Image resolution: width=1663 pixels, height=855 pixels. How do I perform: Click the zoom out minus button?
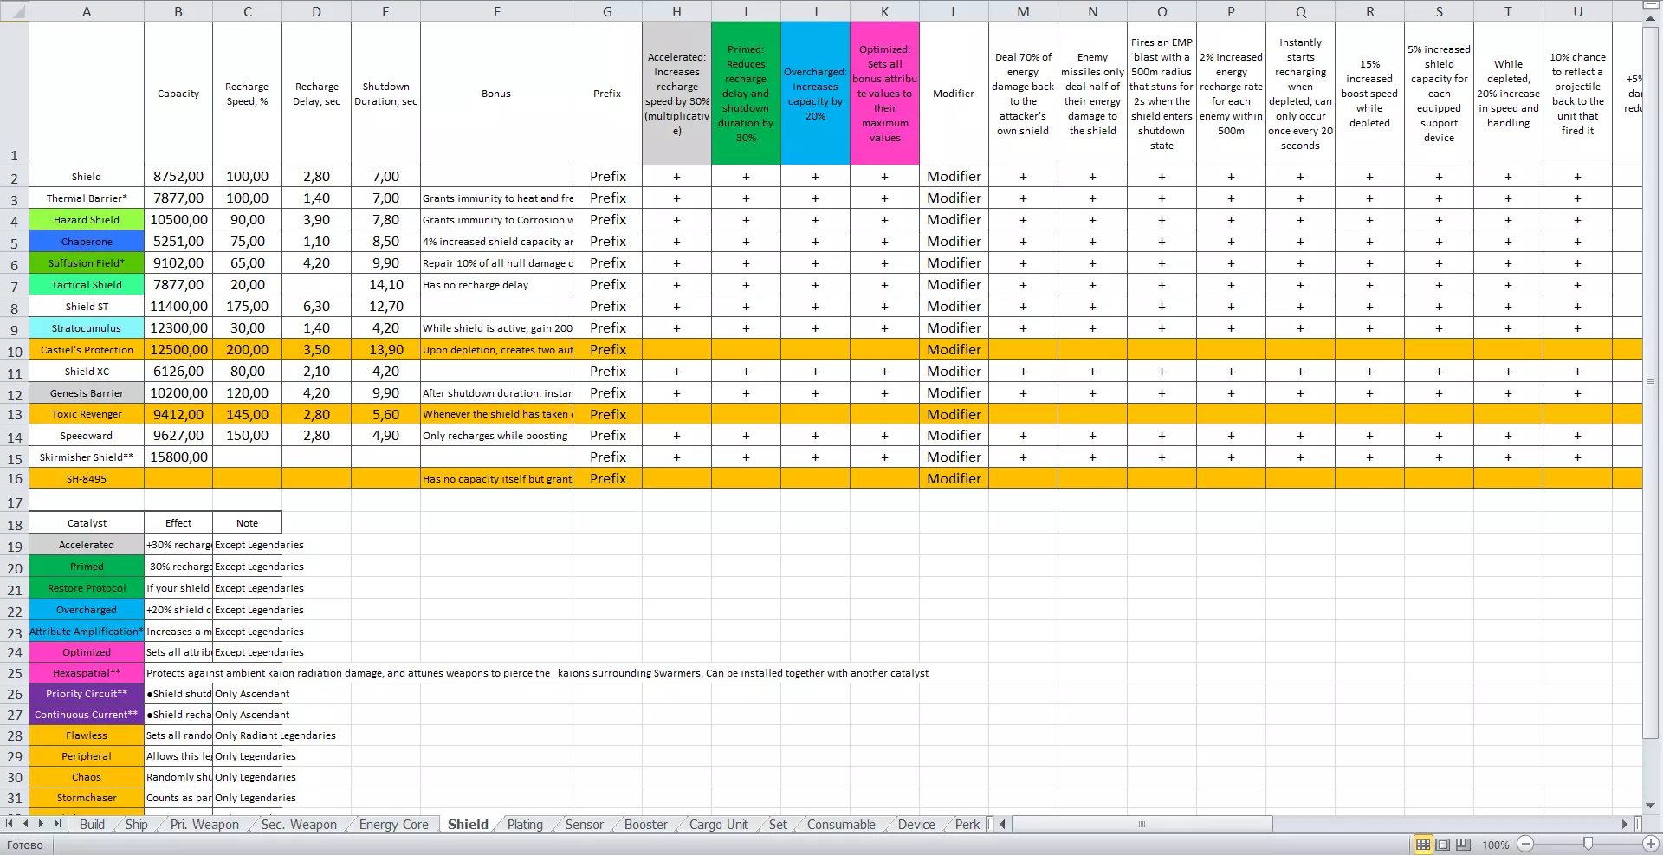(x=1526, y=844)
